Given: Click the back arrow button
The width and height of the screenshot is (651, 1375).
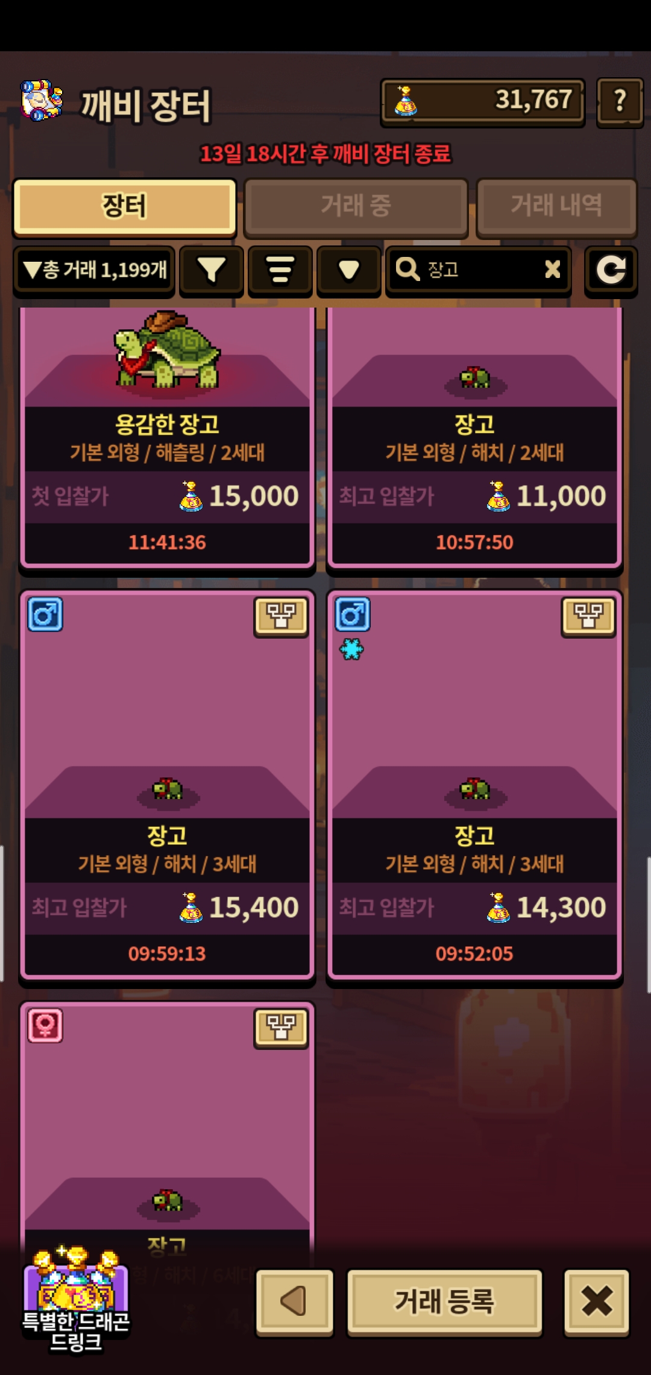Looking at the screenshot, I should click(294, 1301).
